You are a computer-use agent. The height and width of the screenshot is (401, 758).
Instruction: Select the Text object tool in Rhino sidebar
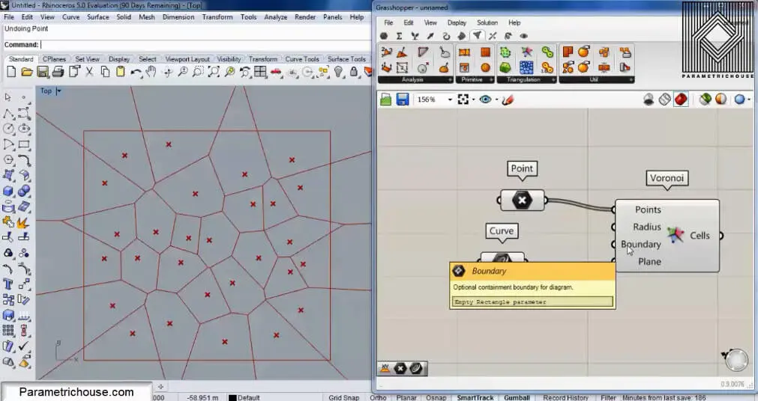point(8,284)
